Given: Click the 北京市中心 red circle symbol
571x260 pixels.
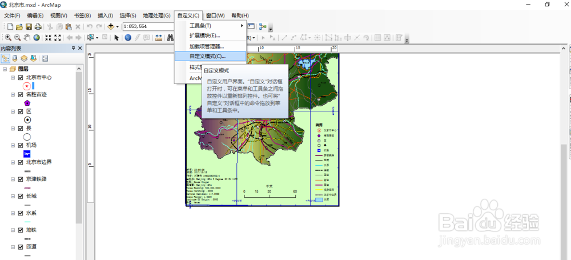Looking at the screenshot, I should pyautogui.click(x=27, y=86).
